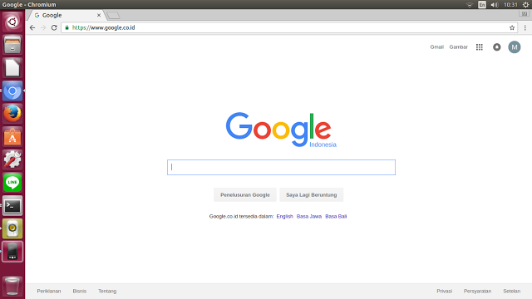Open Setelan footer settings
This screenshot has height=299, width=532.
512,292
